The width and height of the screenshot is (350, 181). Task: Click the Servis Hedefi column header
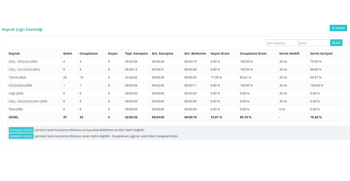coord(289,54)
